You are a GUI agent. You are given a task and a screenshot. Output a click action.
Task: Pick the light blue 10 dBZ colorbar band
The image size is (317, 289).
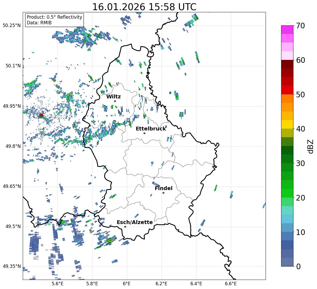pyautogui.click(x=287, y=228)
